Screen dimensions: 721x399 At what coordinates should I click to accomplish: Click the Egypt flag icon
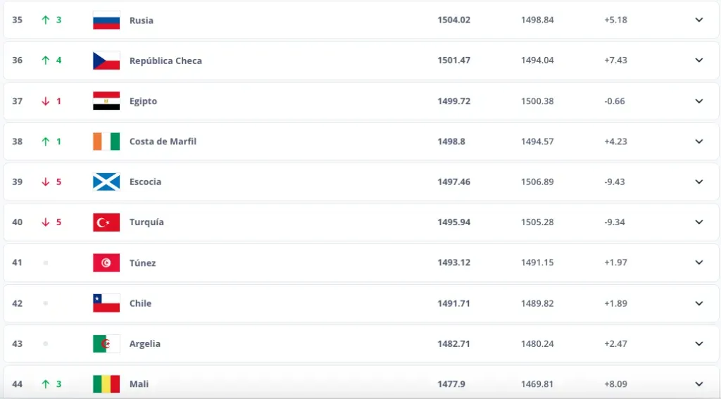point(106,101)
